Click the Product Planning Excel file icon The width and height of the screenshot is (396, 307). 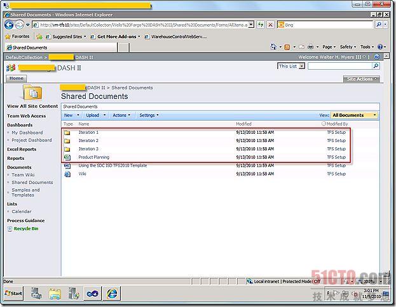pyautogui.click(x=67, y=157)
